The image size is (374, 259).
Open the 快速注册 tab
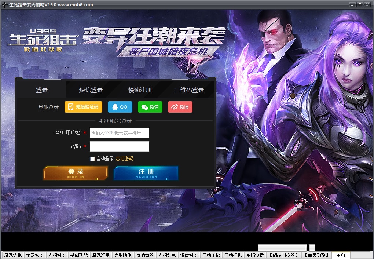[x=140, y=90]
